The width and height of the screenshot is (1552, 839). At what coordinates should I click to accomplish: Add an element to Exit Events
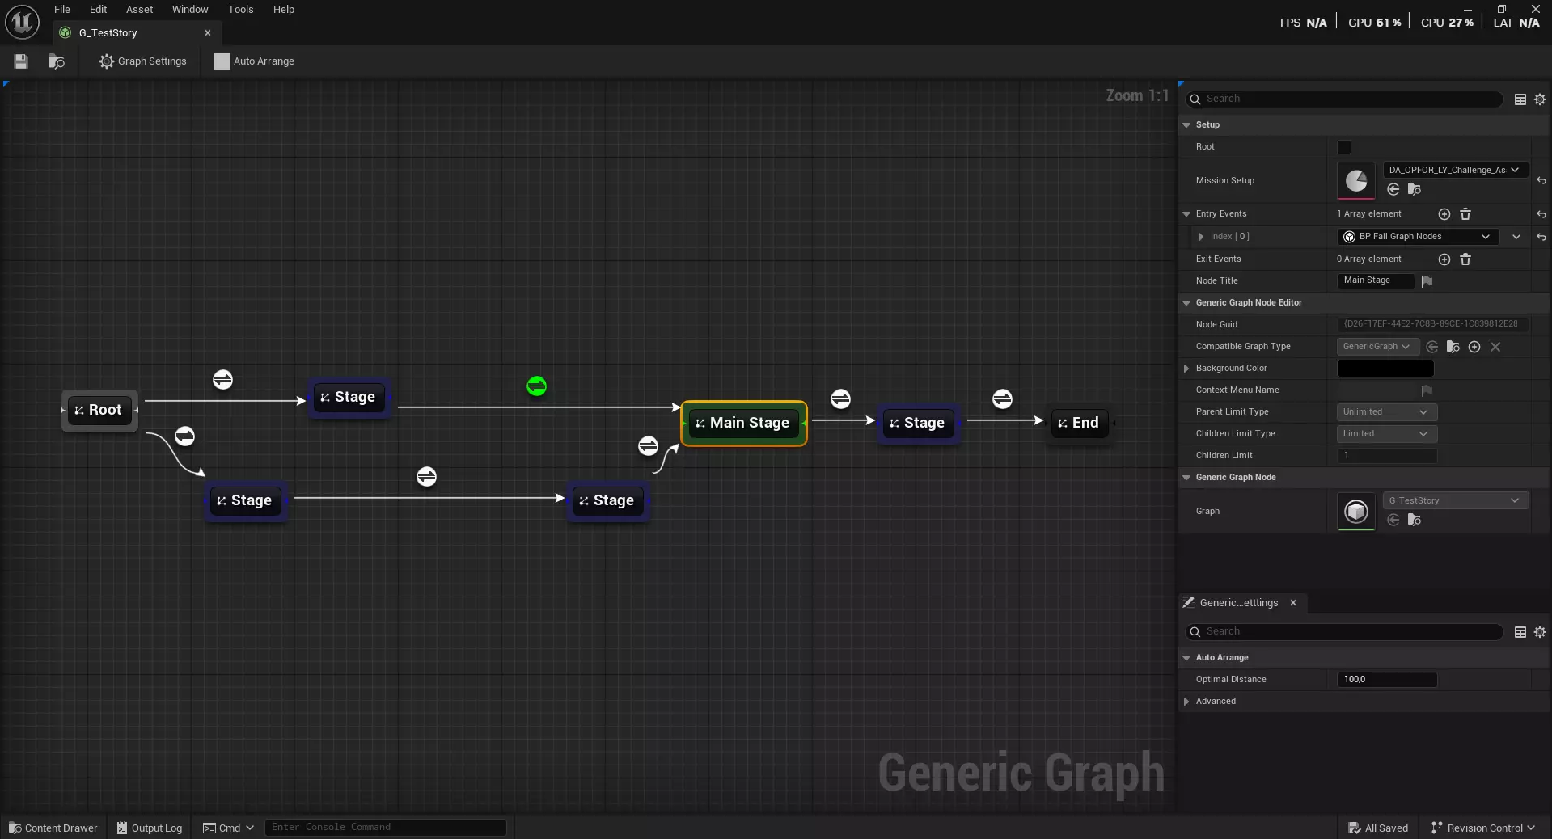pyautogui.click(x=1444, y=259)
